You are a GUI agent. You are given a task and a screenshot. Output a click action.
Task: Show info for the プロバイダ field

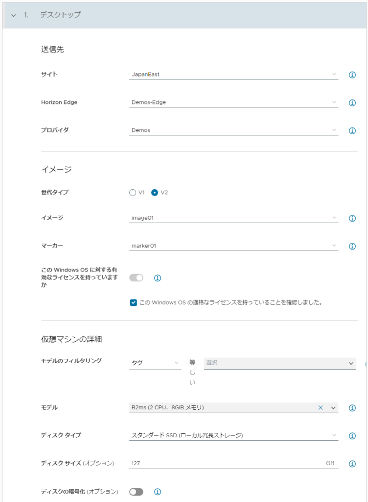352,130
